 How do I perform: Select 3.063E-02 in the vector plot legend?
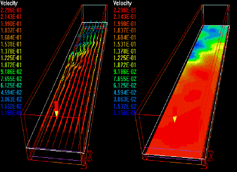(11, 99)
